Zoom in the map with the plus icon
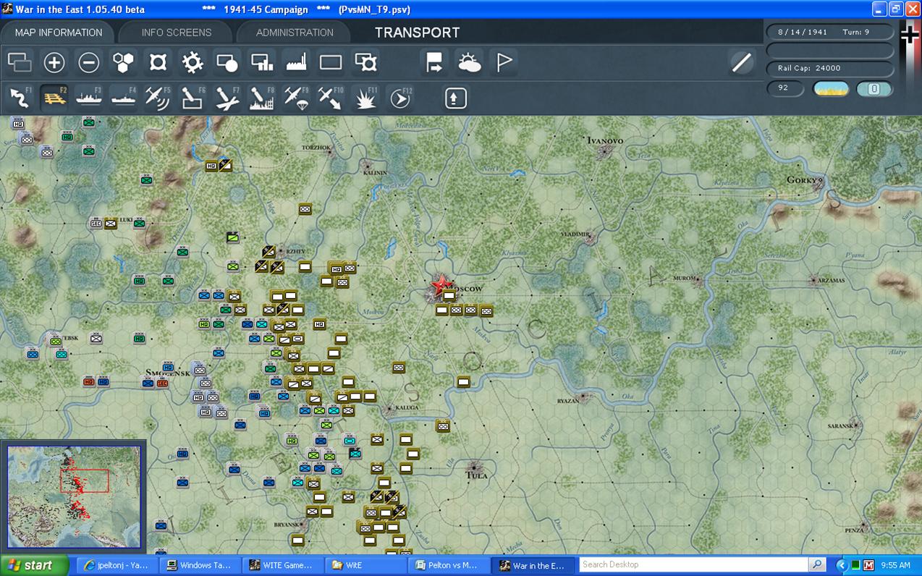 54,63
